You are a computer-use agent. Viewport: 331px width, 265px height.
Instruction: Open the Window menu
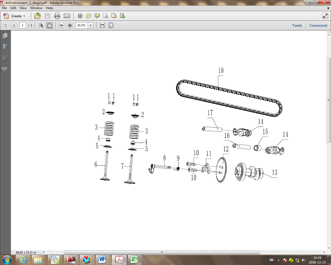point(36,8)
